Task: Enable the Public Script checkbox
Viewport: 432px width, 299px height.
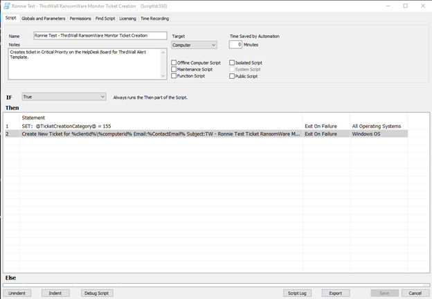Action: tap(232, 76)
